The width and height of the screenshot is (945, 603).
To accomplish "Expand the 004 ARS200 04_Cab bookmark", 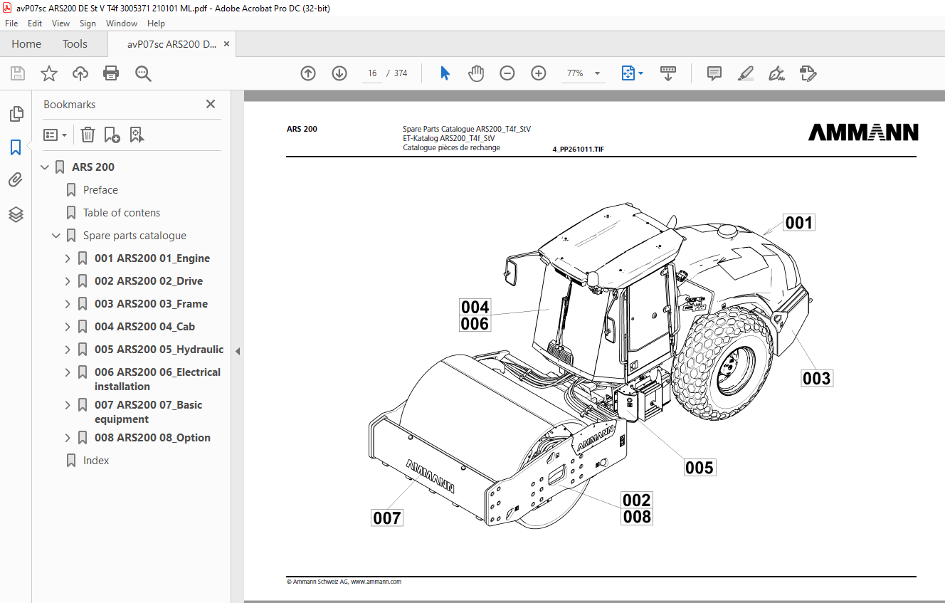I will click(68, 327).
